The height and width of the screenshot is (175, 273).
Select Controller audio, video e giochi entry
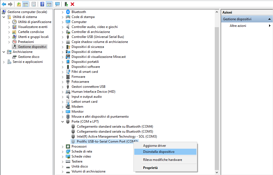pos(95,27)
